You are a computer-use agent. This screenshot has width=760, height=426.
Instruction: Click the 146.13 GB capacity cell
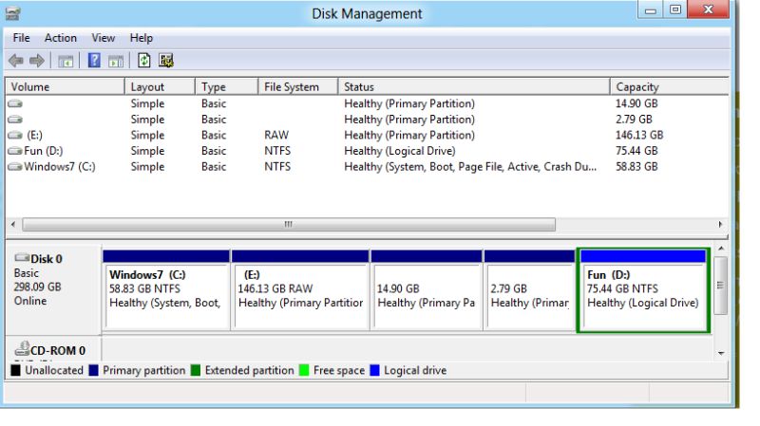639,135
